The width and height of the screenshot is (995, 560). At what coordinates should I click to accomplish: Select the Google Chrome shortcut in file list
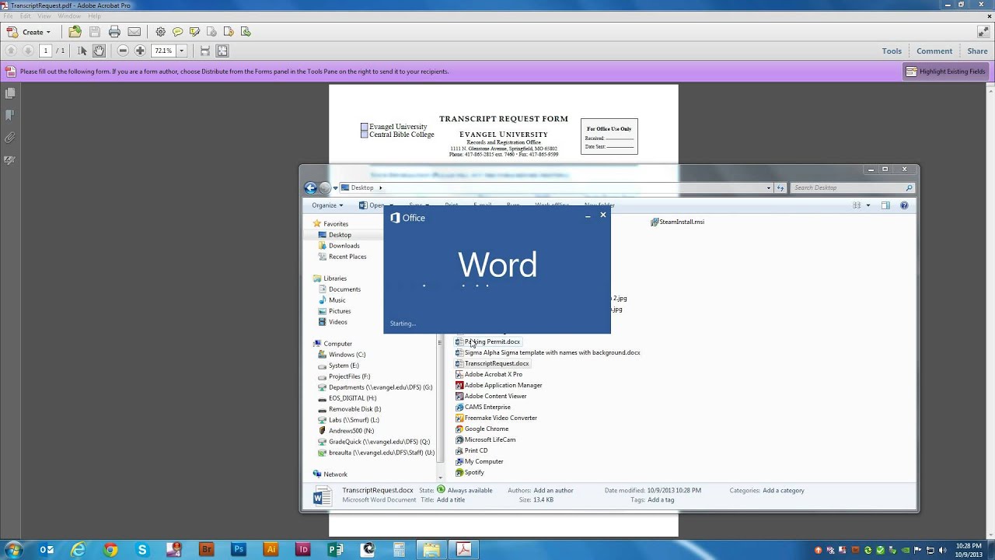tap(482, 429)
